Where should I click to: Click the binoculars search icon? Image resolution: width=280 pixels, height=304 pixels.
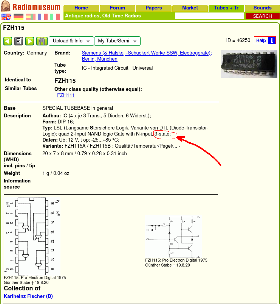[x=42, y=41]
